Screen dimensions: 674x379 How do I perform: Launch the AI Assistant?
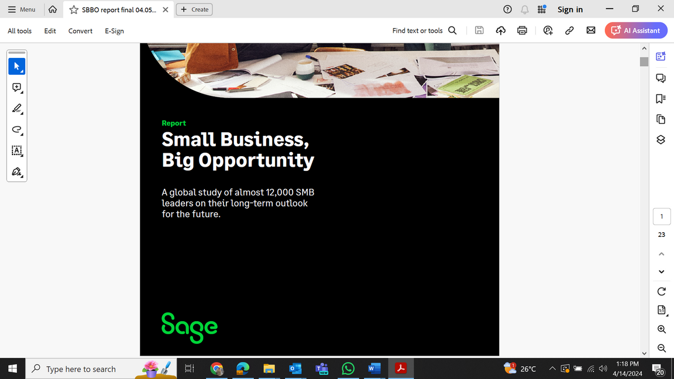point(636,30)
